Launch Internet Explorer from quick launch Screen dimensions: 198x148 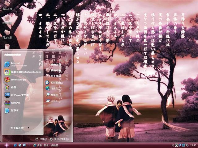pyautogui.click(x=15, y=145)
